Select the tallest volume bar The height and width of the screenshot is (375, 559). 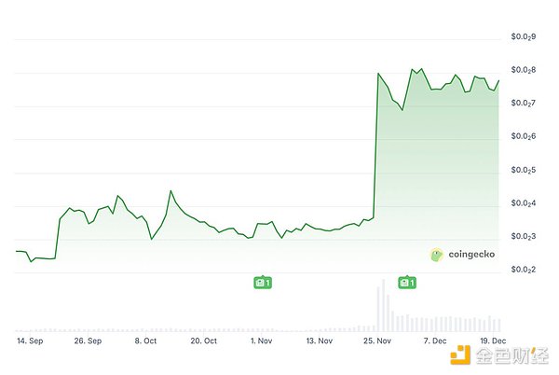(x=384, y=304)
